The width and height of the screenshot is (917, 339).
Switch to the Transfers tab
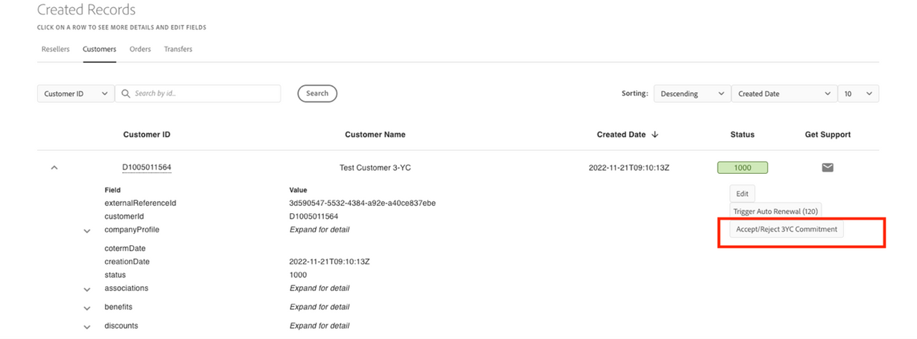point(178,49)
